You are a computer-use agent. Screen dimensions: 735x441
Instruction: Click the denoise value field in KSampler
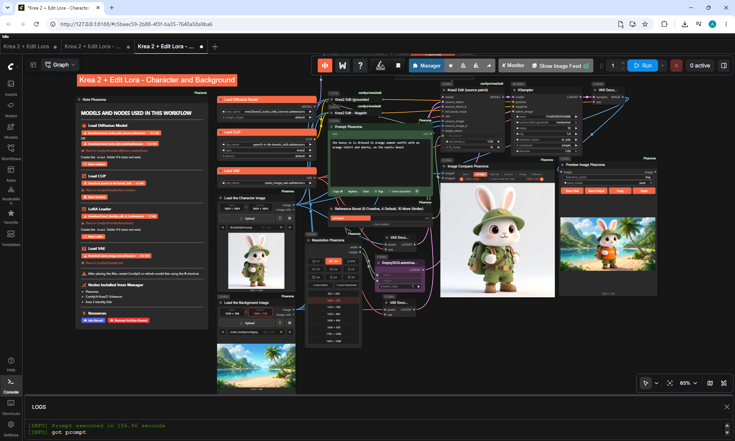[547, 151]
